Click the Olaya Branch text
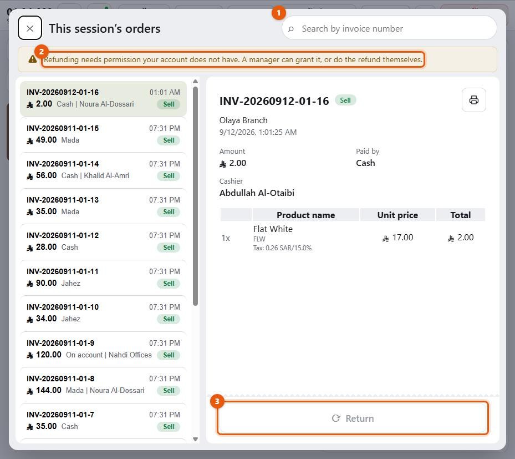 [243, 120]
